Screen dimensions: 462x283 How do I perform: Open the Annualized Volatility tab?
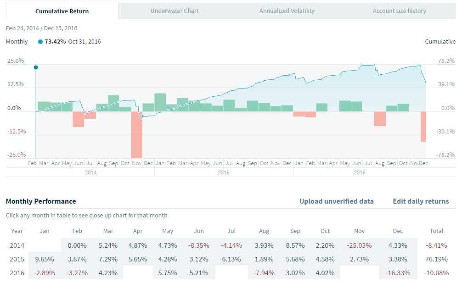click(x=287, y=11)
